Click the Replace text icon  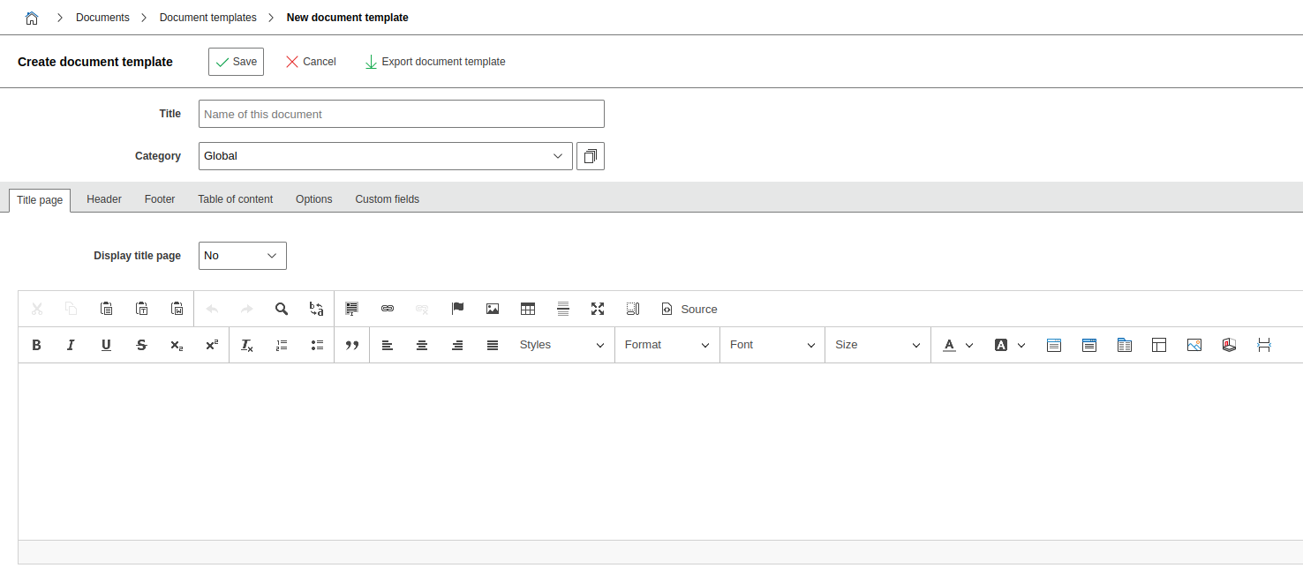click(x=316, y=309)
